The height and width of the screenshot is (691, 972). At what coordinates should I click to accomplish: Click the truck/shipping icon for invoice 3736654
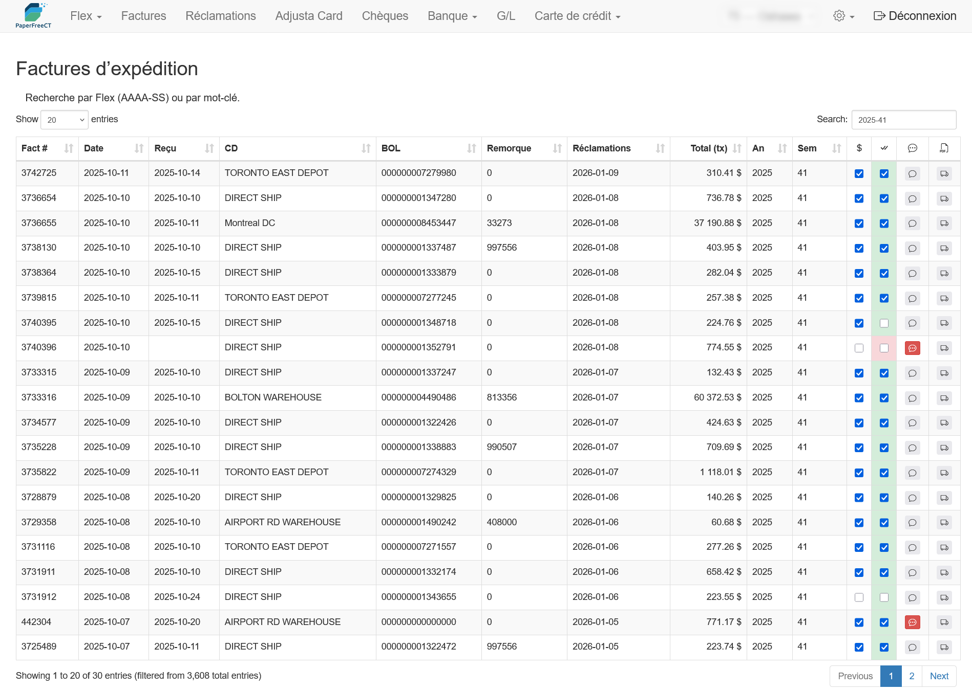[944, 198]
